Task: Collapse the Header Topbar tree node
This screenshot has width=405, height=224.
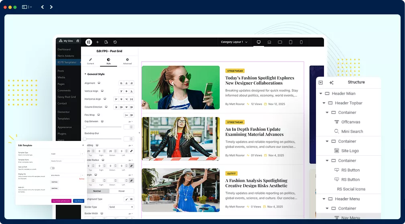Action: pyautogui.click(x=324, y=103)
